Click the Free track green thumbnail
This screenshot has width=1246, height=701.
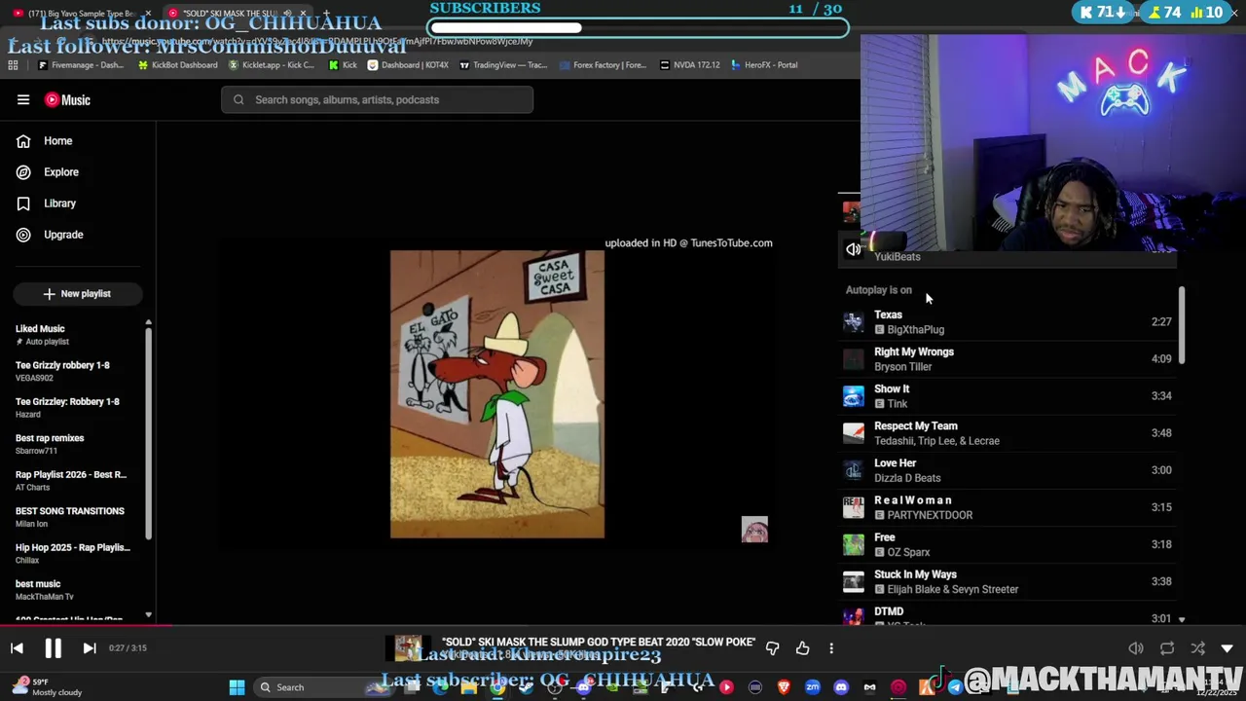pos(853,544)
